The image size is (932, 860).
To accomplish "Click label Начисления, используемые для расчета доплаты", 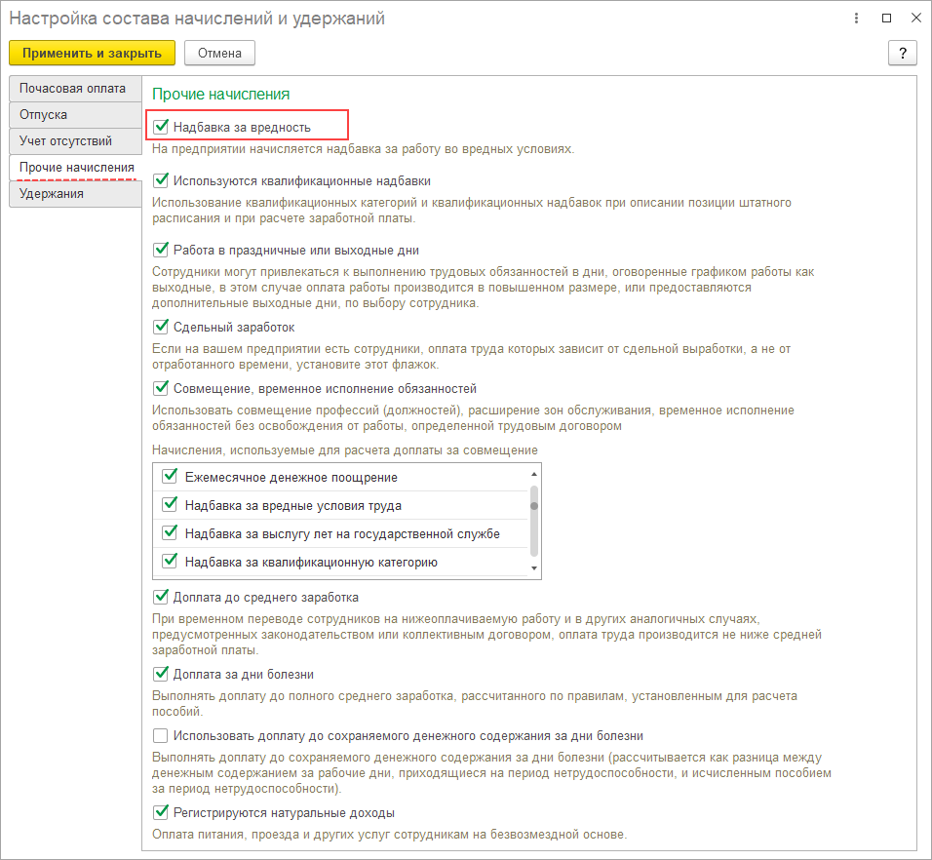I will pos(345,450).
